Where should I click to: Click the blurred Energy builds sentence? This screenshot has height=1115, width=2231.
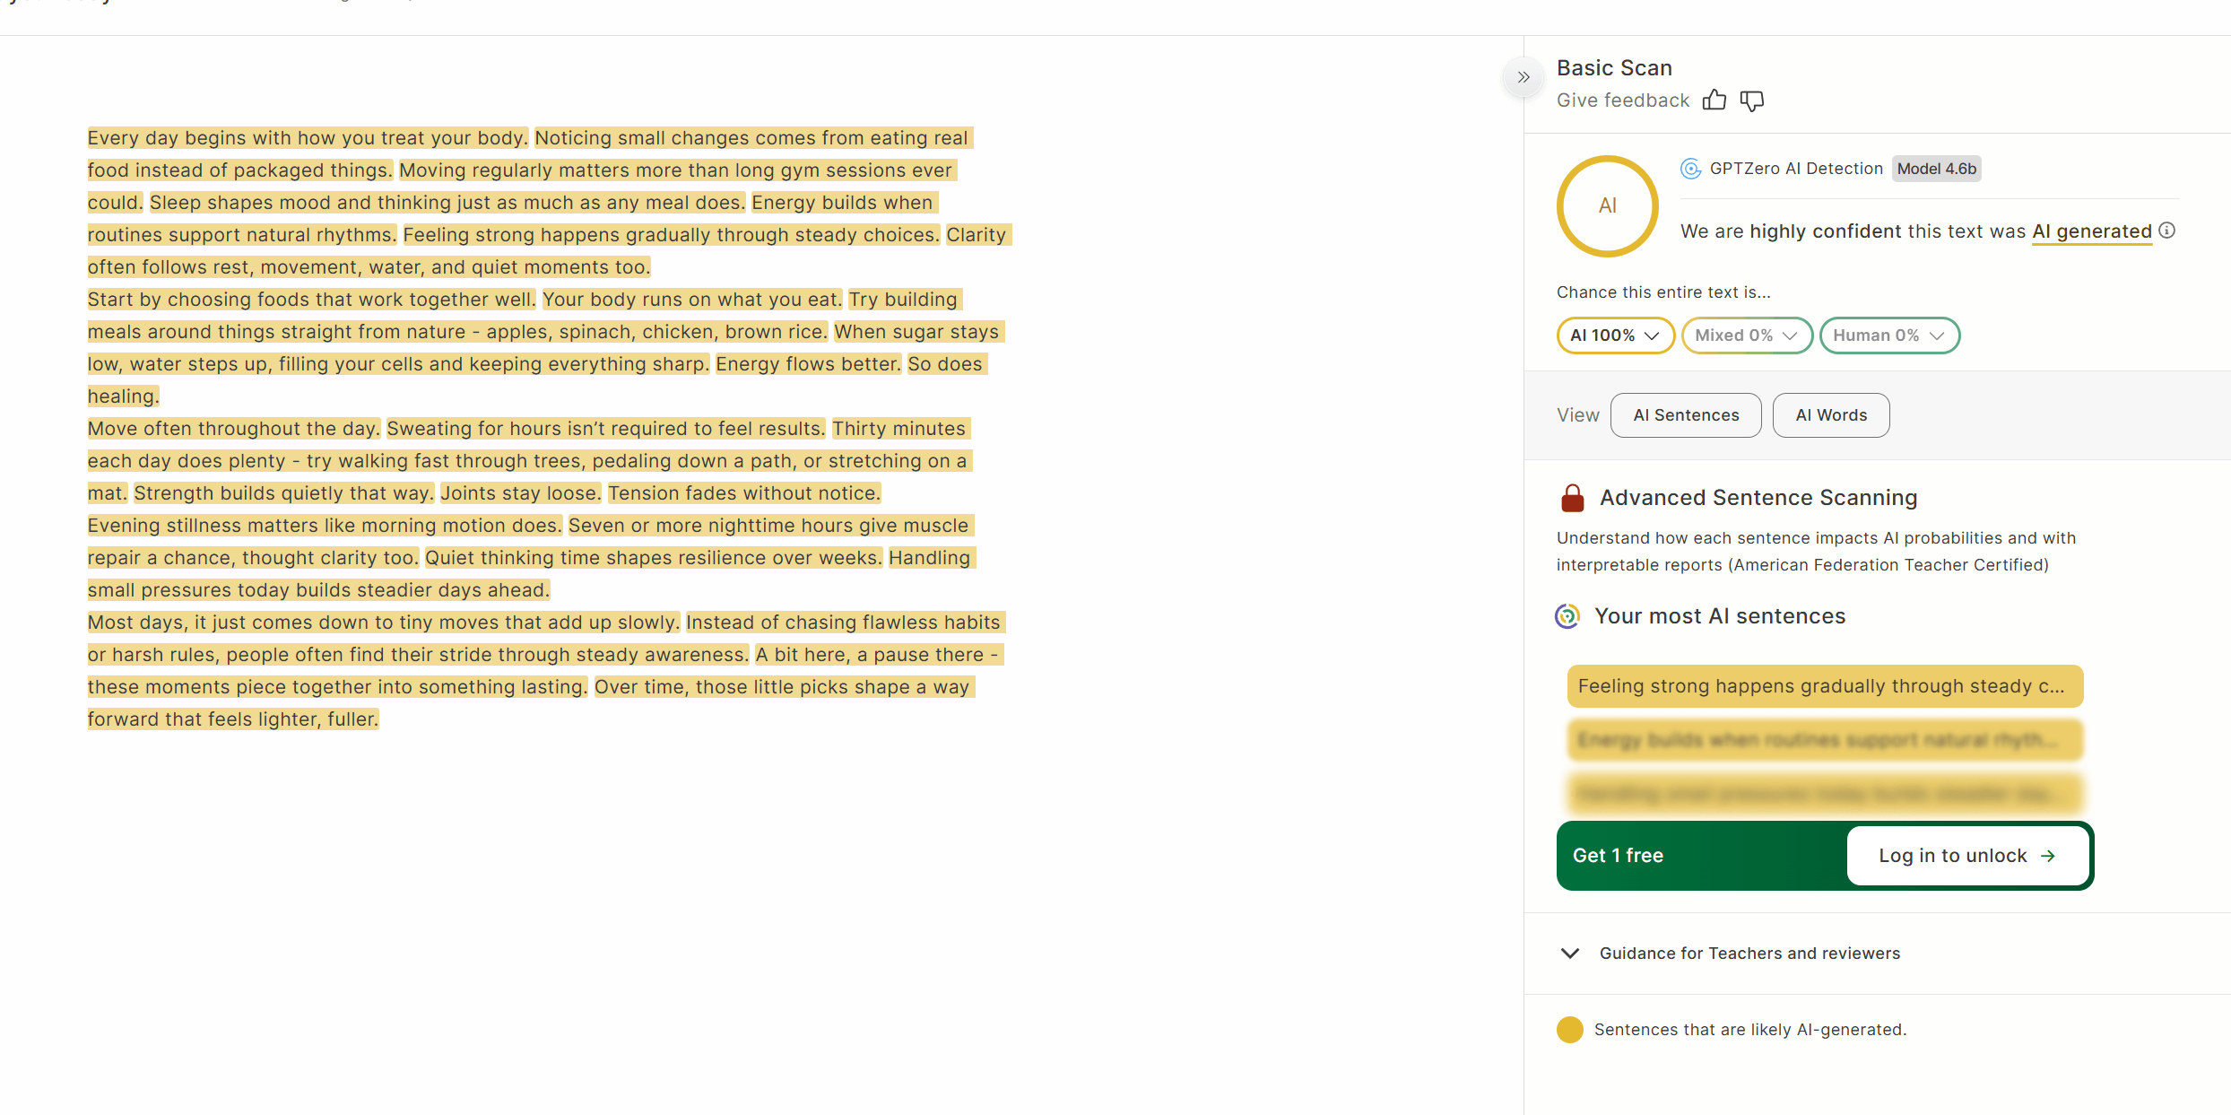[x=1825, y=740]
